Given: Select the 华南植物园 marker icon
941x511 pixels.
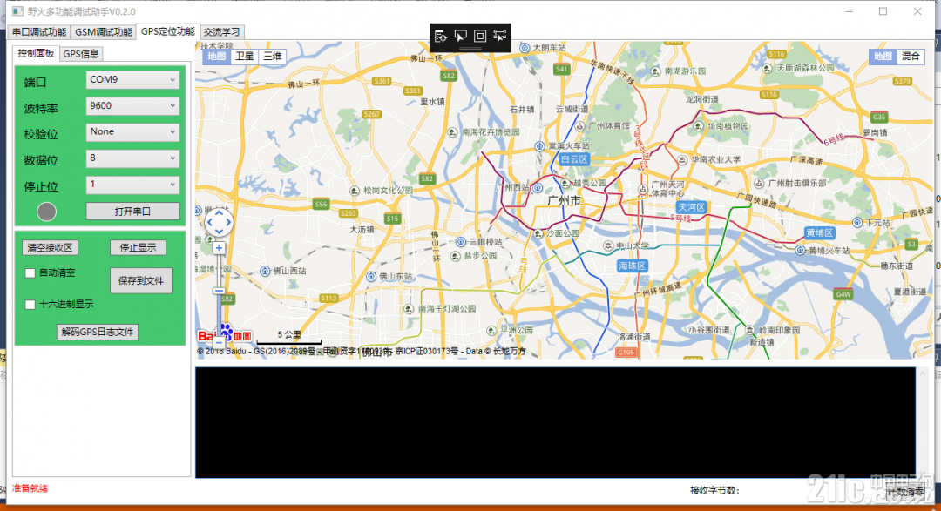Looking at the screenshot, I should 699,126.
